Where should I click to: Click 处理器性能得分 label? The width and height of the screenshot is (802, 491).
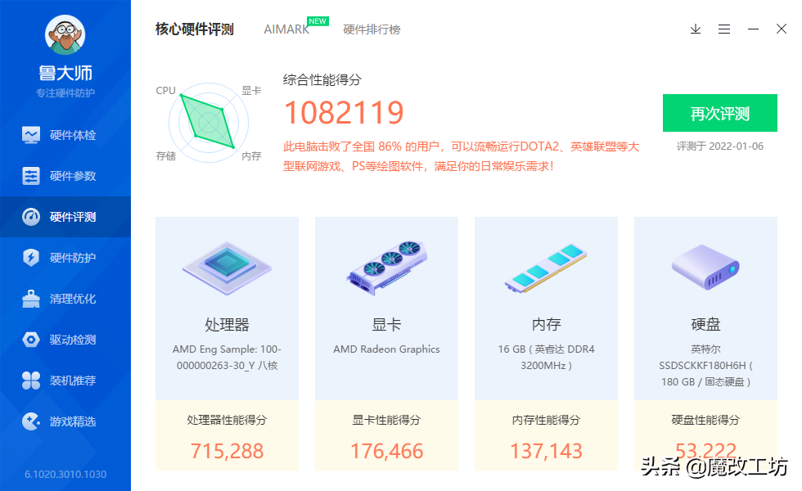click(228, 420)
